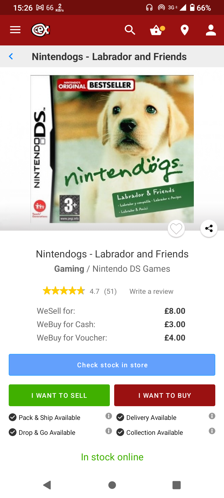This screenshot has width=224, height=498.
Task: Tap the CeX logo
Action: coord(41,30)
